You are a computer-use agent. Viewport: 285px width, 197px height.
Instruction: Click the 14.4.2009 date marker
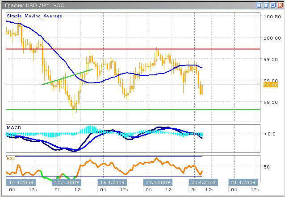pyautogui.click(x=21, y=182)
